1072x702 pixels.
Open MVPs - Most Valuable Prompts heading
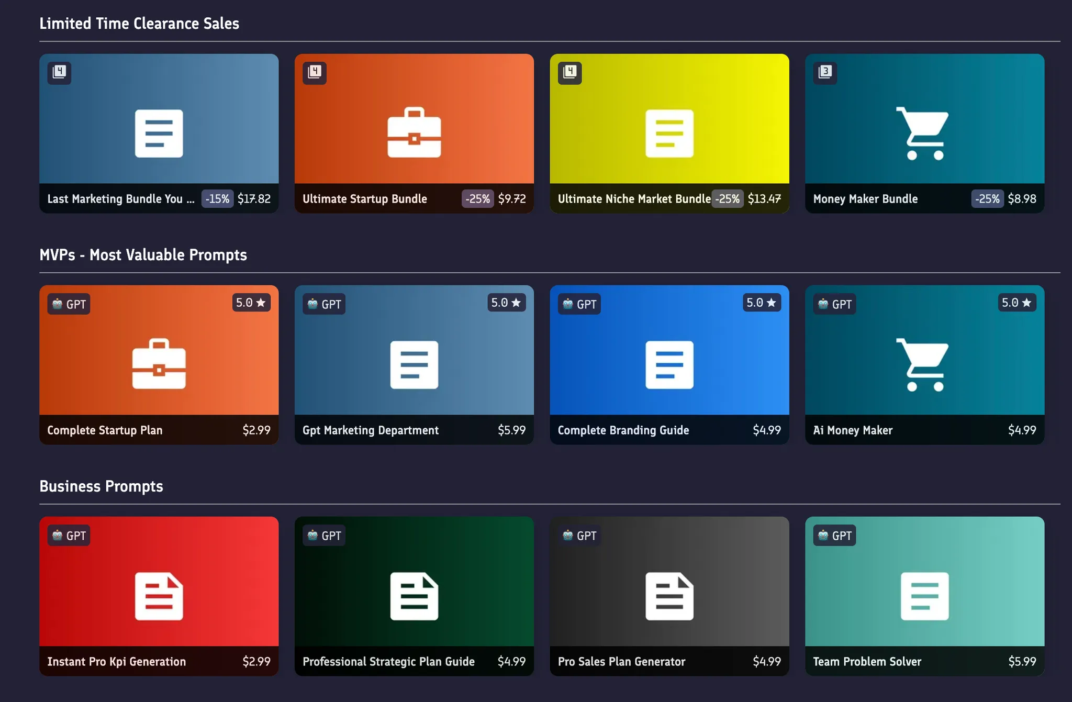pos(143,255)
